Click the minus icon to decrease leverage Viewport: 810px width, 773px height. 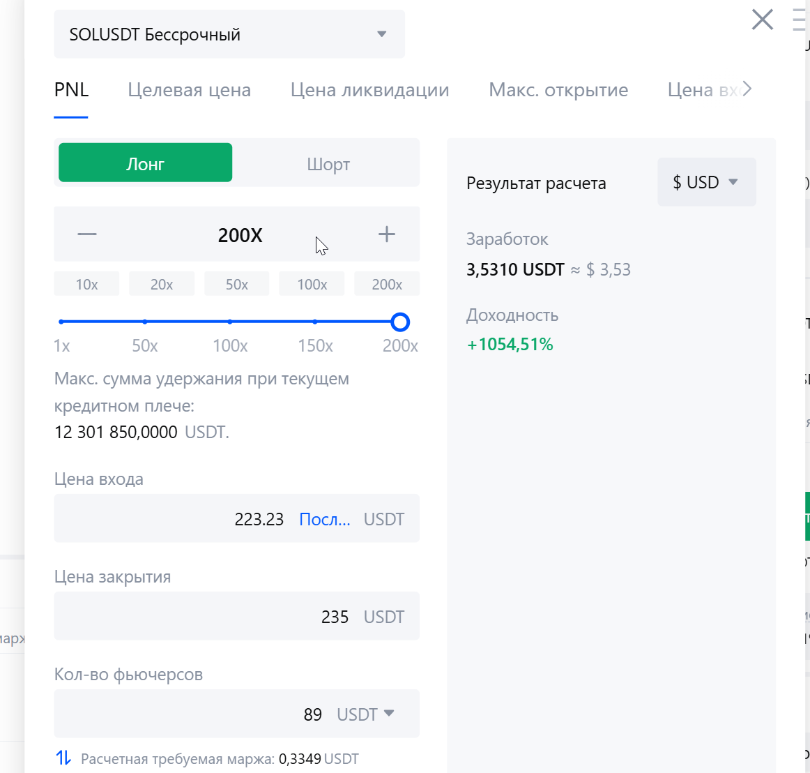pos(87,234)
